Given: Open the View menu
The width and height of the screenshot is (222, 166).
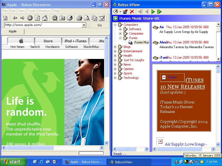Looking at the screenshot, I should coord(22,11).
